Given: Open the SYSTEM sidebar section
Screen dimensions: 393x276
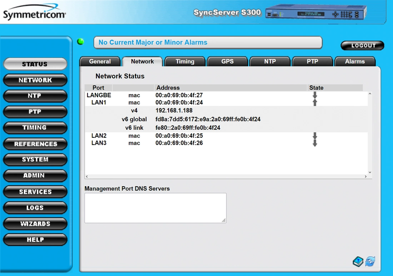Looking at the screenshot, I should click(35, 159).
